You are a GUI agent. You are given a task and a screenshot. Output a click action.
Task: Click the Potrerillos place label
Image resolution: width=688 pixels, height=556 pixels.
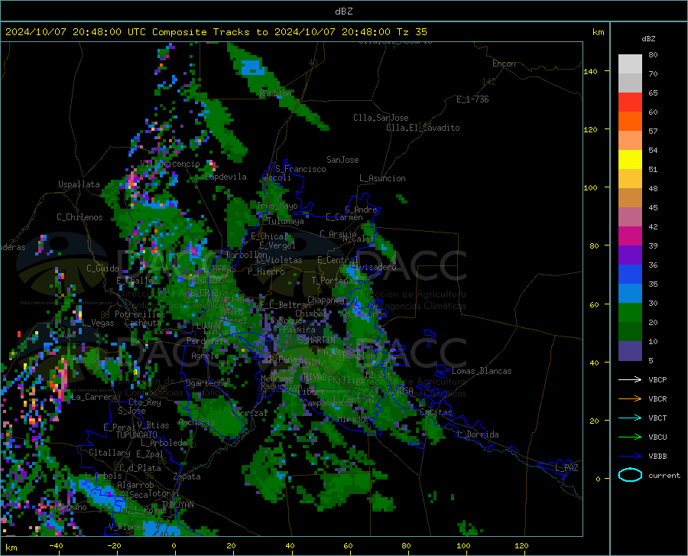coord(140,314)
